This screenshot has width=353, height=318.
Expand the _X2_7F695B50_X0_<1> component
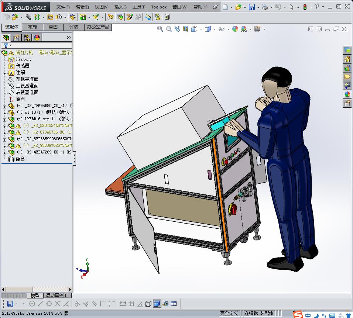4,107
